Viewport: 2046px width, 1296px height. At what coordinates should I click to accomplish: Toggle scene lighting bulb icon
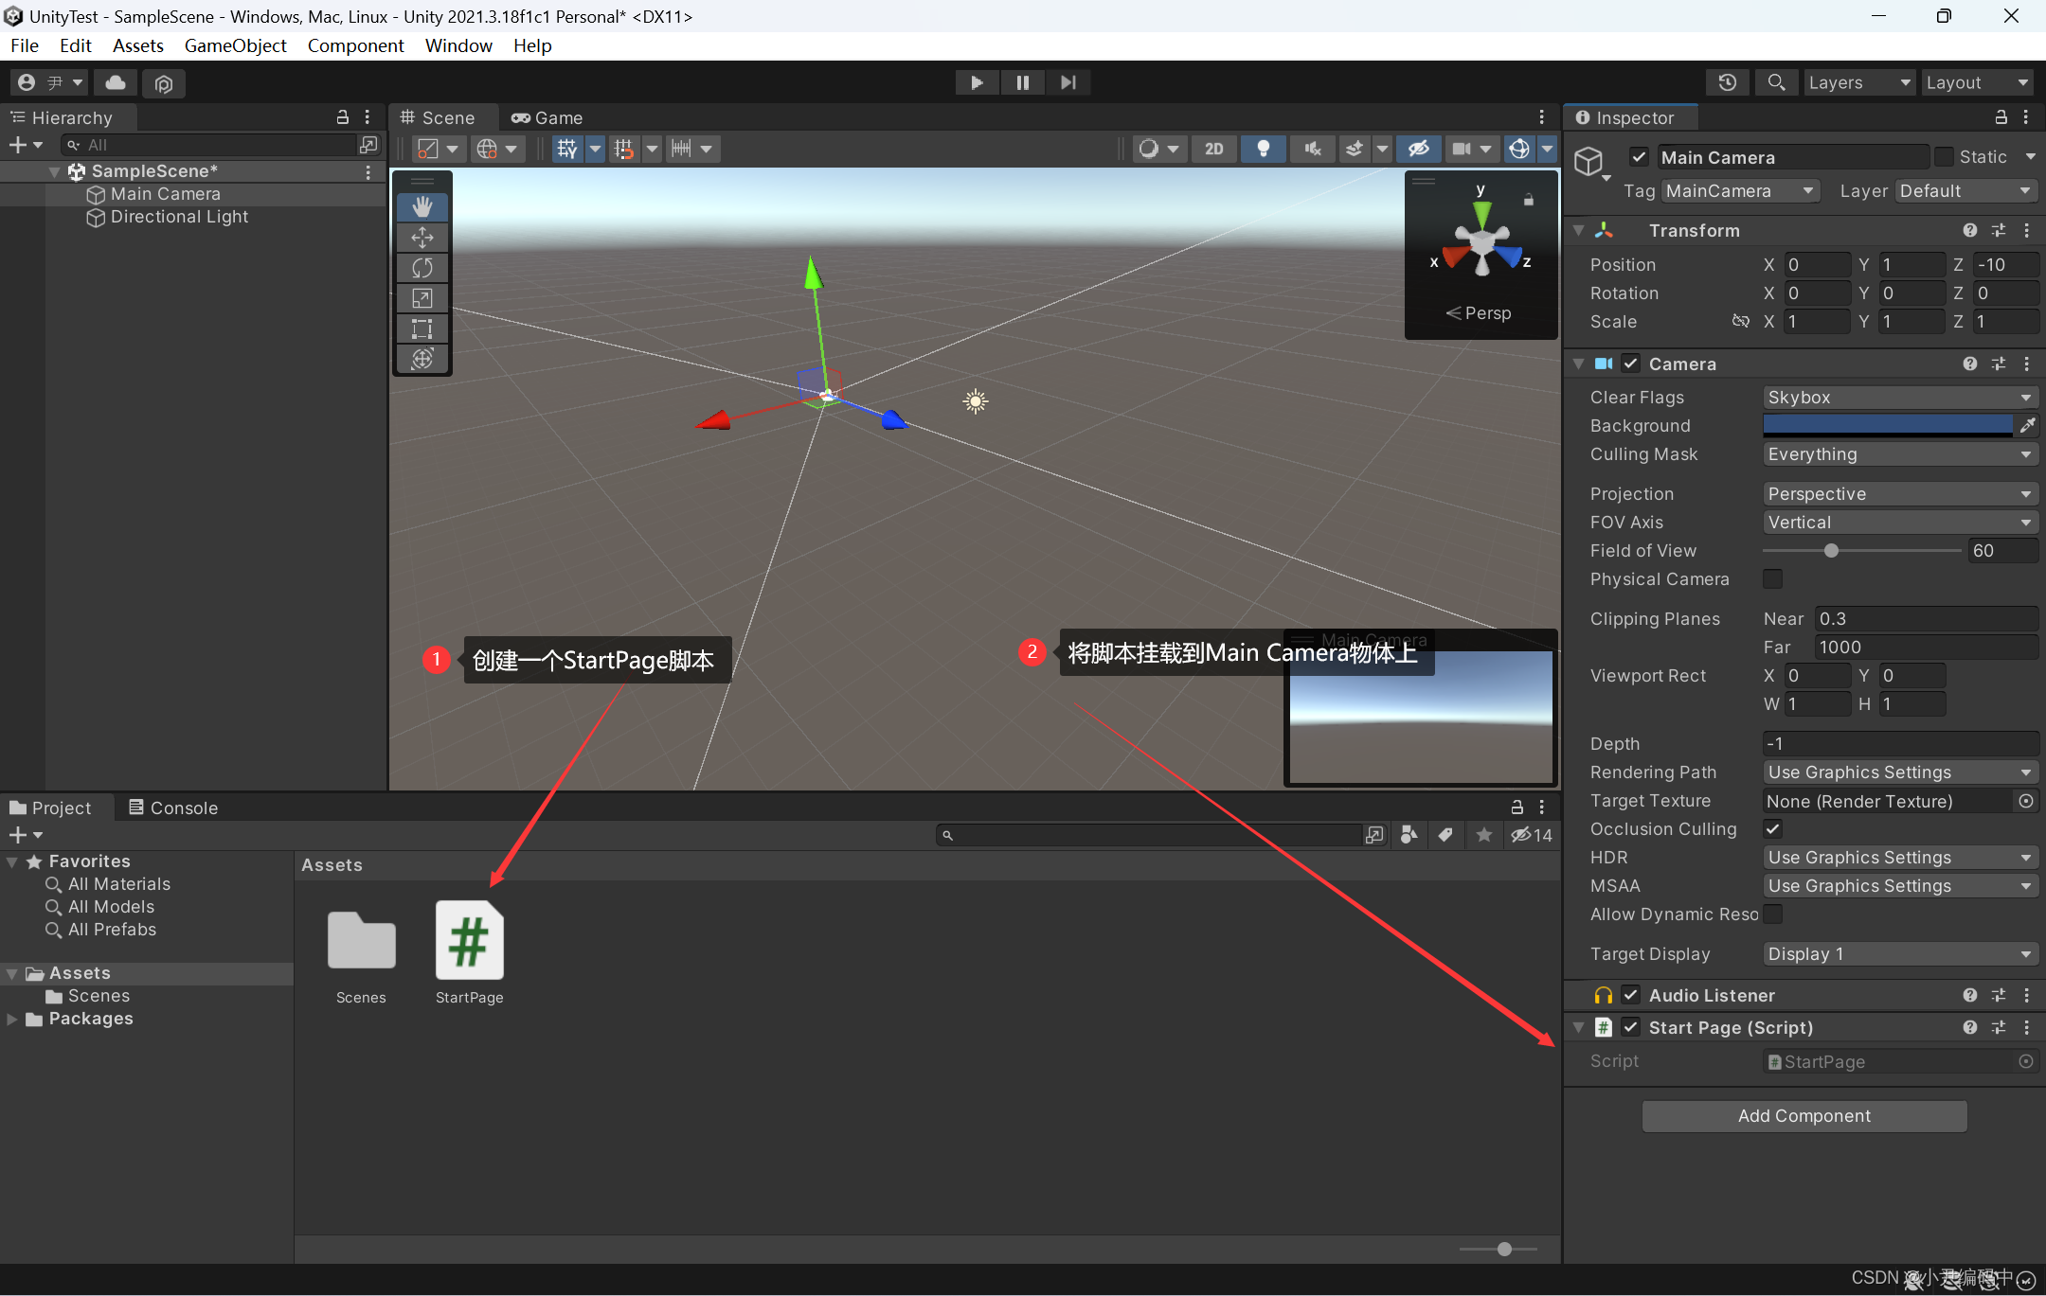pos(1263,149)
